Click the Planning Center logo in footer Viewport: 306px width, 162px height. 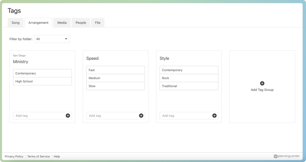click(x=286, y=156)
